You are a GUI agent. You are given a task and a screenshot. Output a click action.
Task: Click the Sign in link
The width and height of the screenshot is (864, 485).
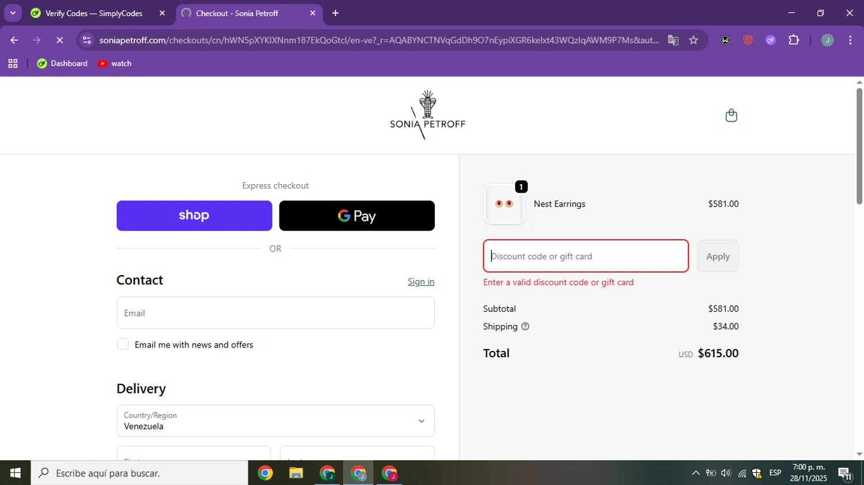421,281
